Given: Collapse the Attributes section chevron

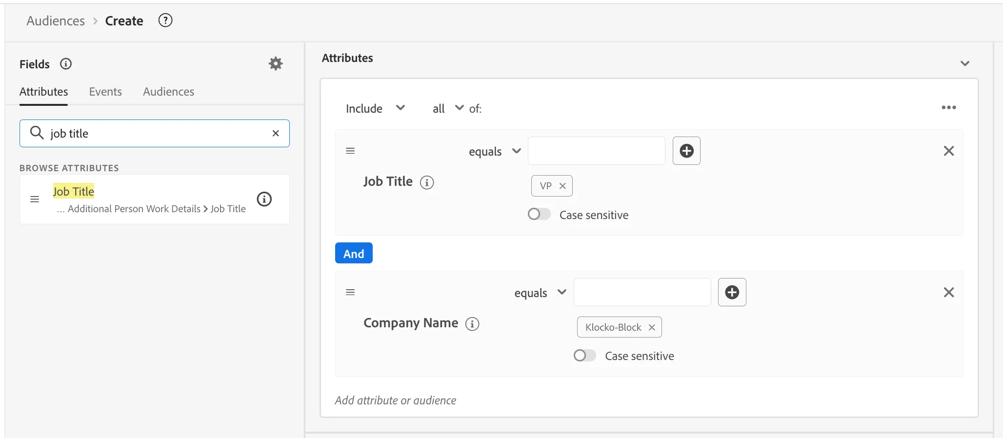Looking at the screenshot, I should (x=965, y=63).
